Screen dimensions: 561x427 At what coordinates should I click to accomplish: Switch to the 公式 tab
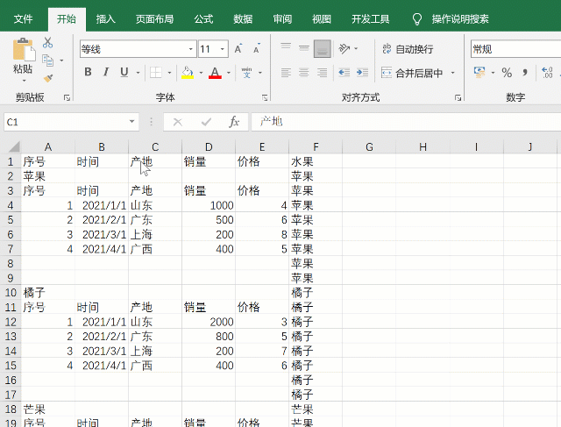pyautogui.click(x=203, y=19)
